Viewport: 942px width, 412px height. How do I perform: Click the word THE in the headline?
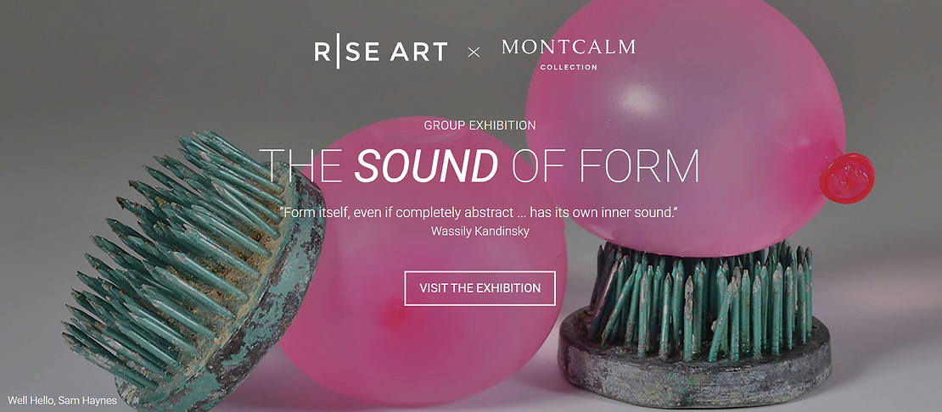(301, 166)
